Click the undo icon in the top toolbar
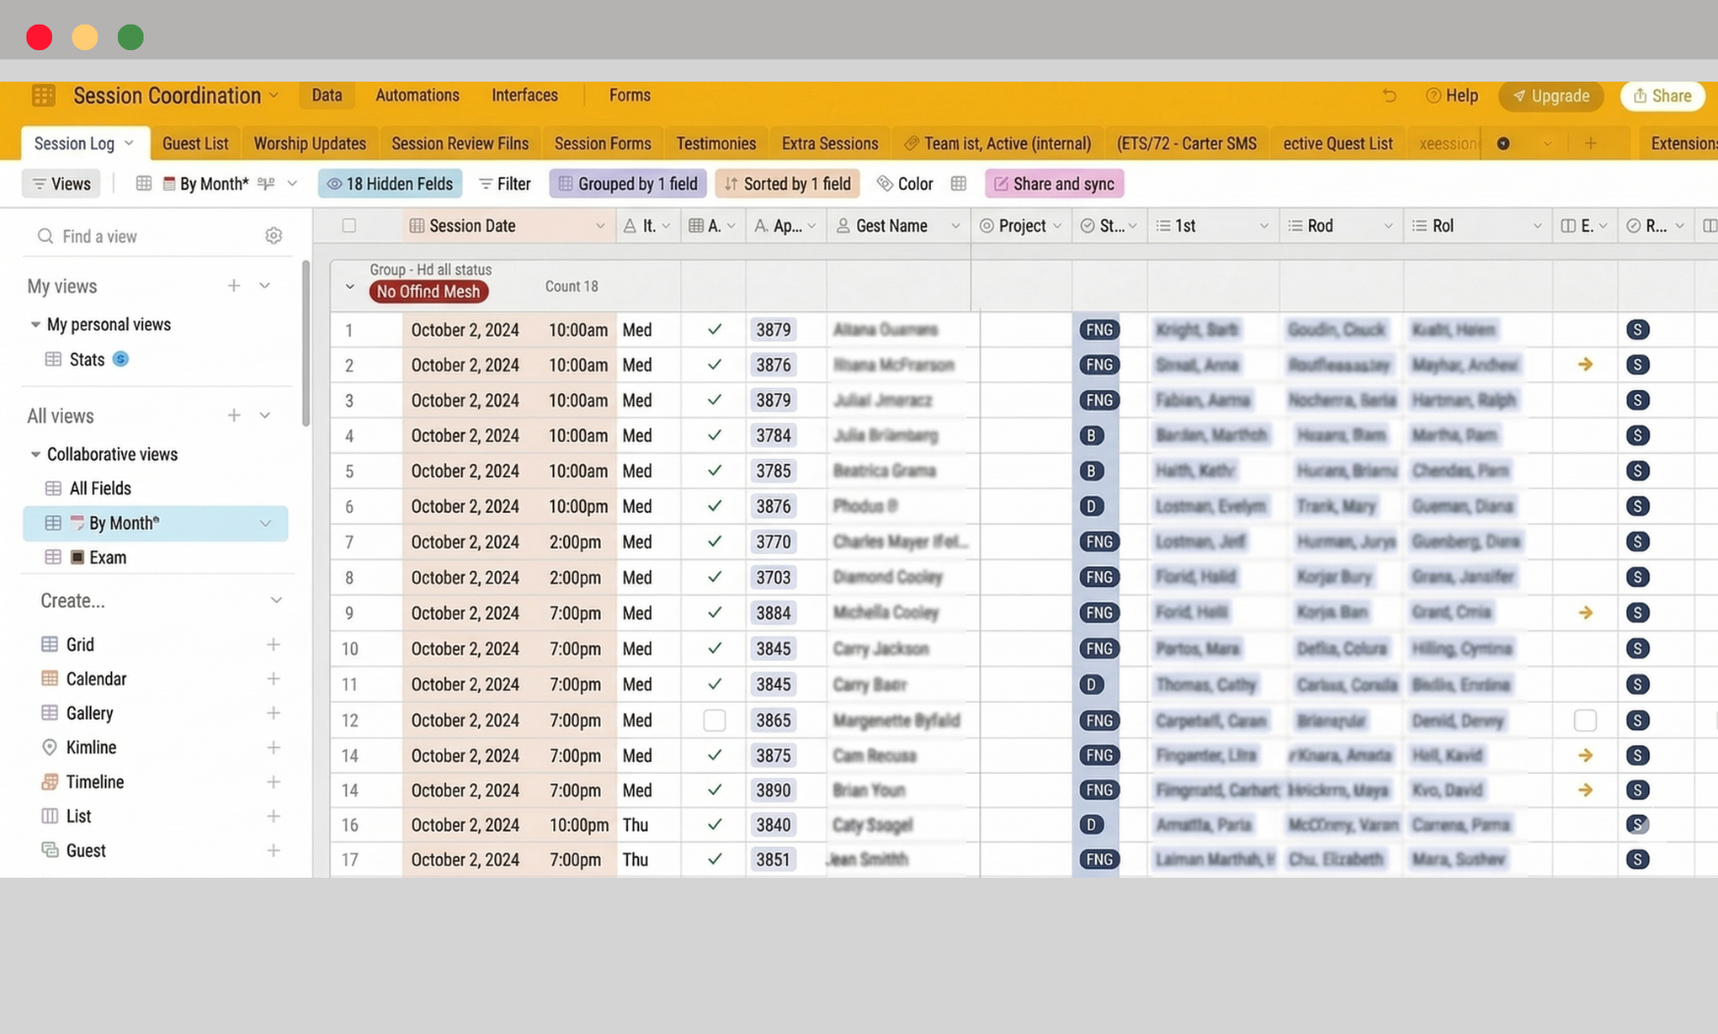Viewport: 1718px width, 1034px height. click(x=1389, y=95)
